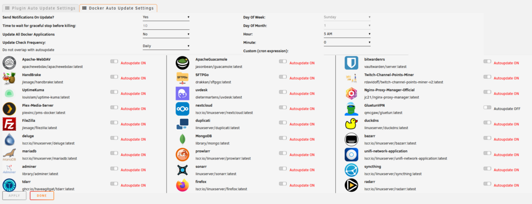The image size is (532, 204).
Task: Toggle autoupdate for HandBrake
Action: pyautogui.click(x=114, y=77)
